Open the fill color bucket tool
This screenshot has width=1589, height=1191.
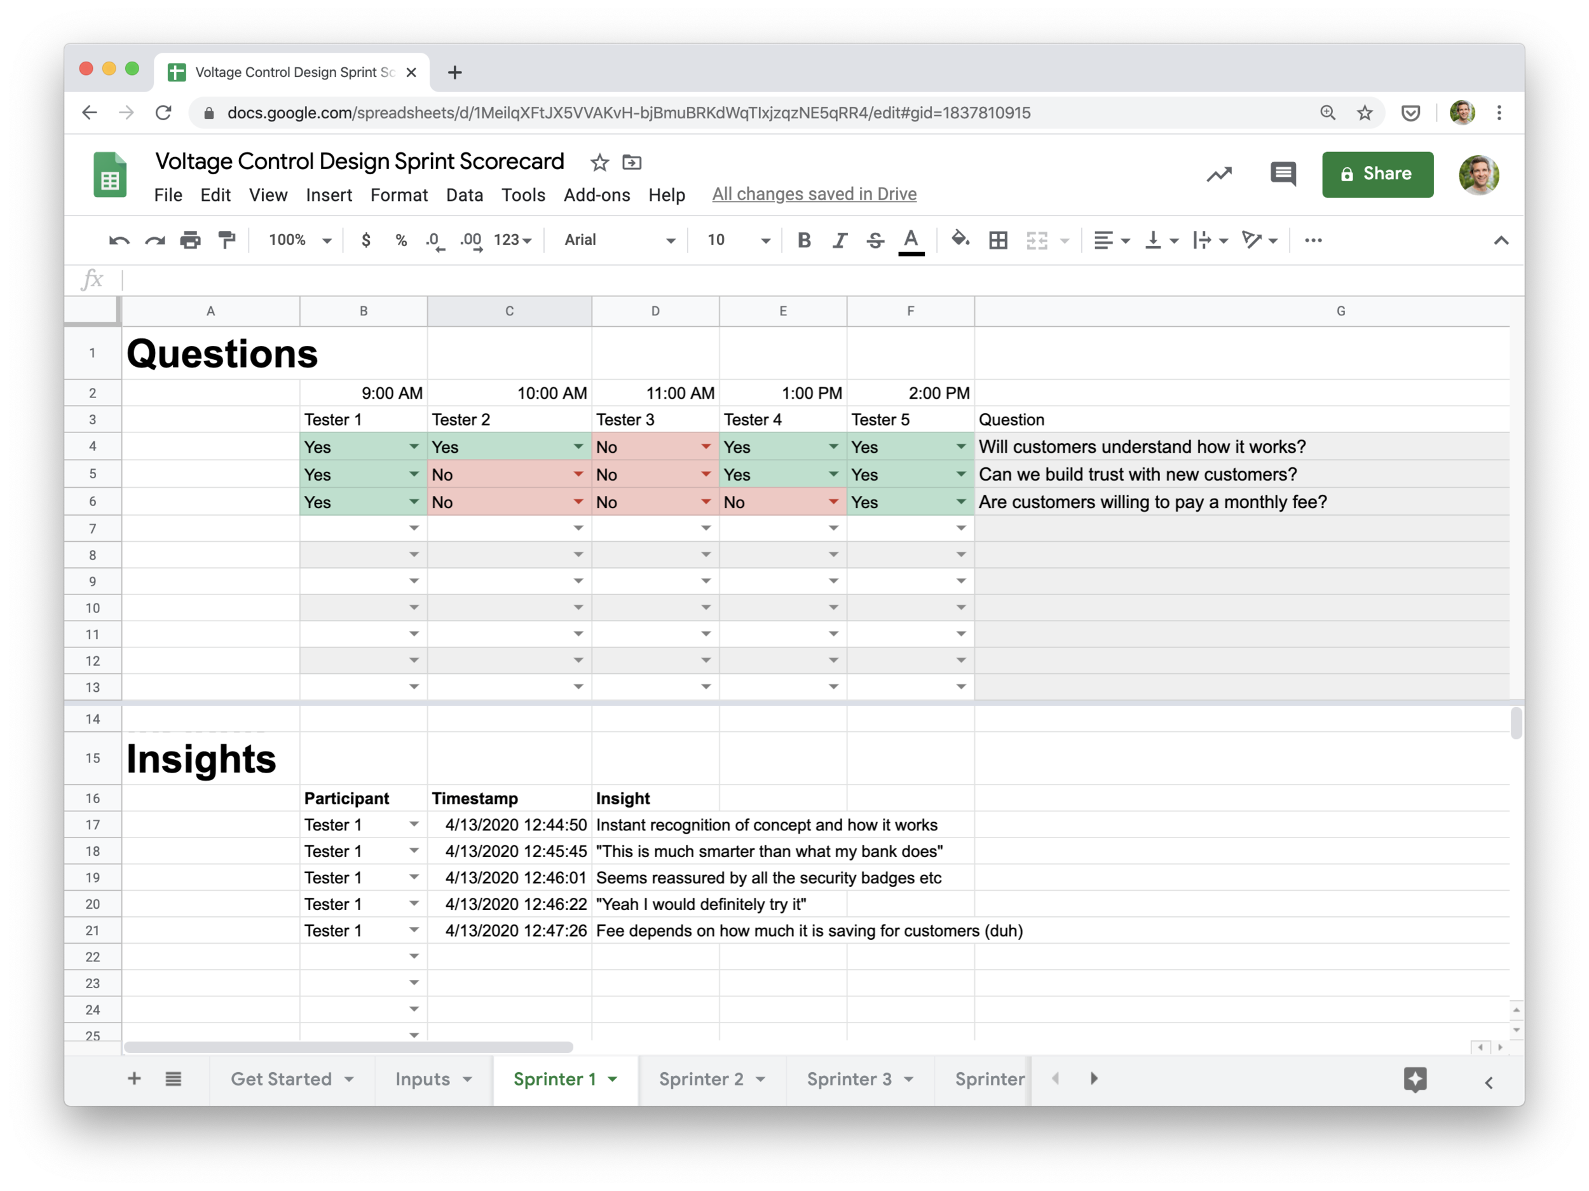[960, 239]
